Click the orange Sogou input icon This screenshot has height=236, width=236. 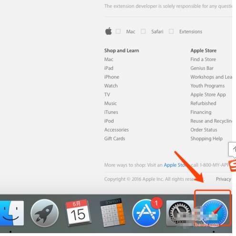click(232, 165)
